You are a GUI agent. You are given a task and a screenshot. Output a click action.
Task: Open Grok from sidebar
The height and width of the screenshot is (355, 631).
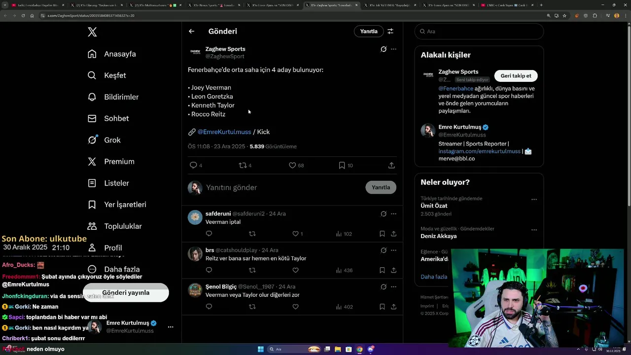tap(104, 140)
